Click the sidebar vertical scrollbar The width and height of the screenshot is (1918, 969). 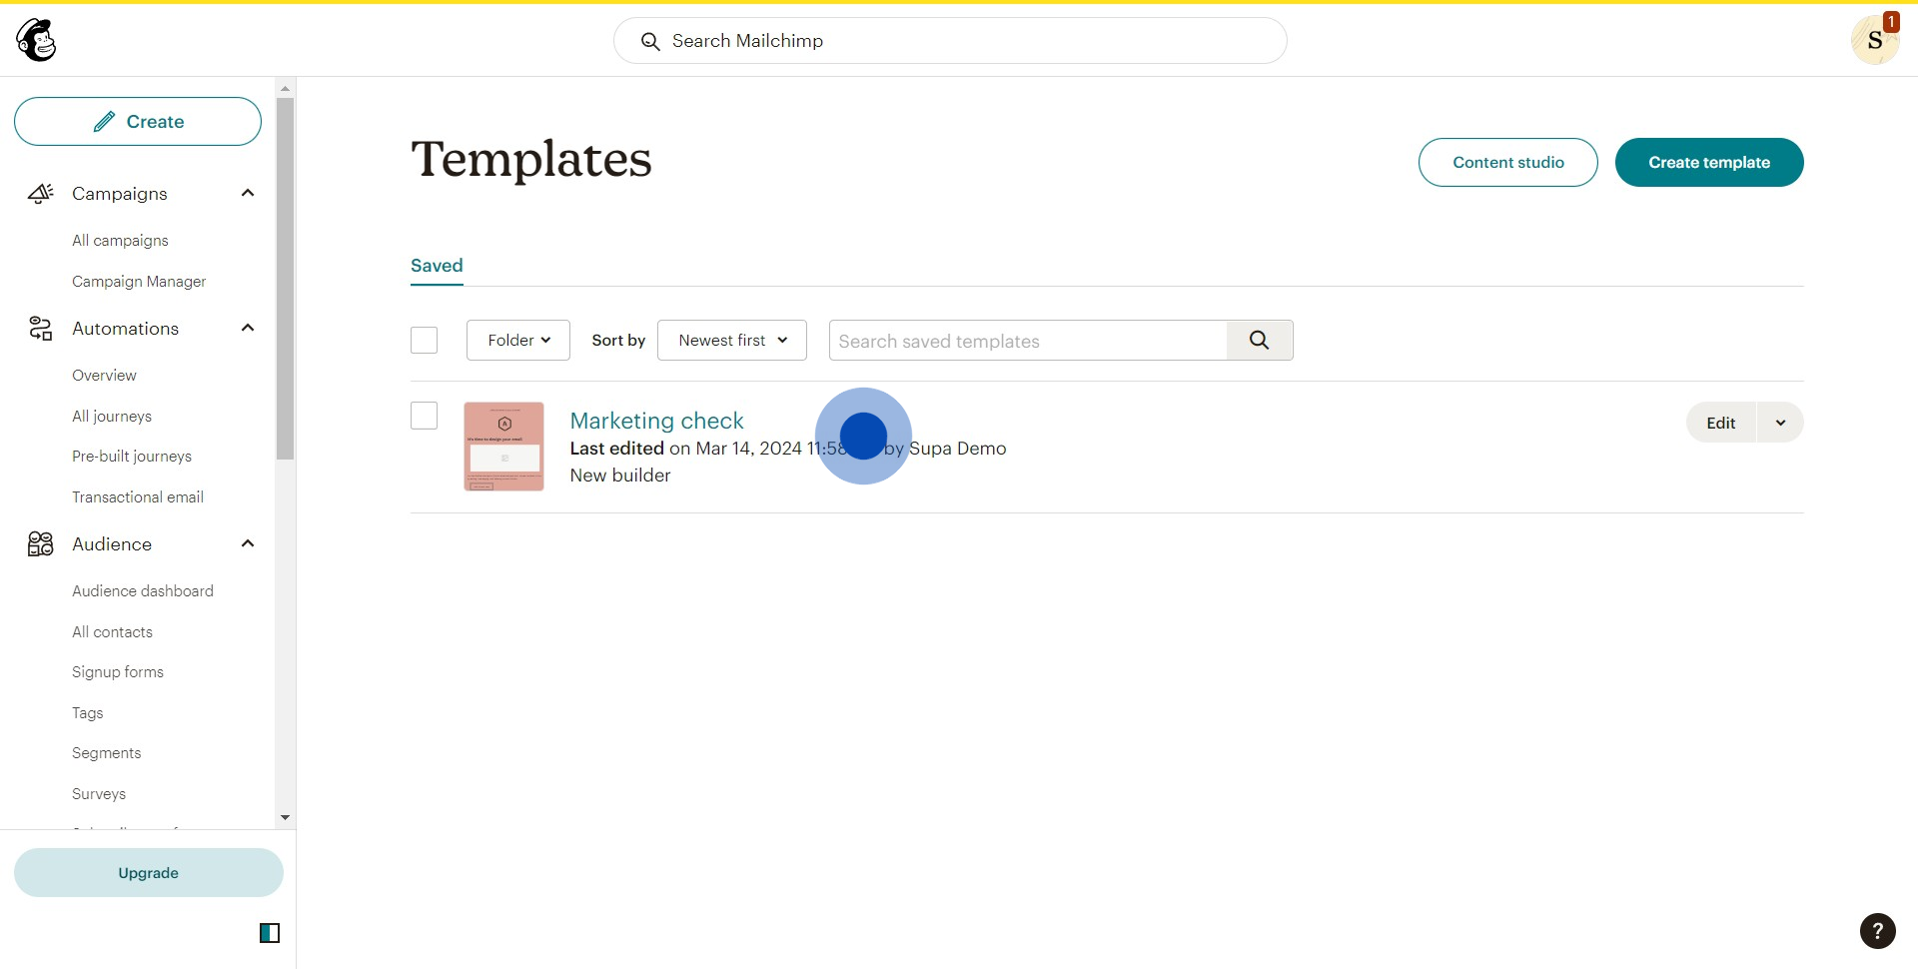286,280
